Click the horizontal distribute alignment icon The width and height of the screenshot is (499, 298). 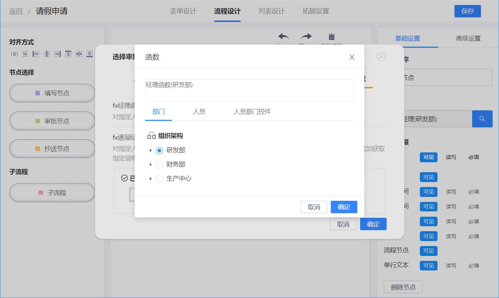(x=14, y=54)
